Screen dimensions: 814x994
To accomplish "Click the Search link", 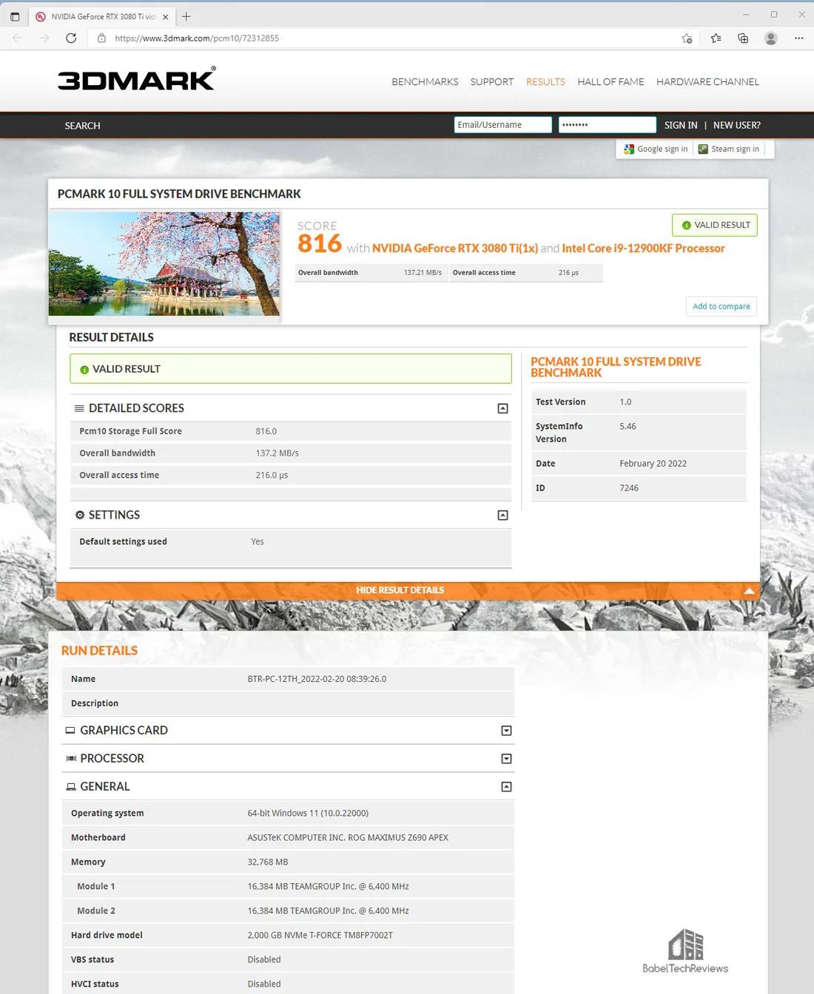I will [82, 126].
